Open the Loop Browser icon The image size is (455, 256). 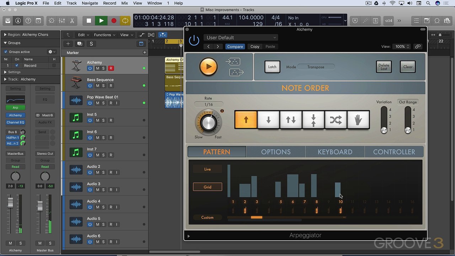pos(437,21)
